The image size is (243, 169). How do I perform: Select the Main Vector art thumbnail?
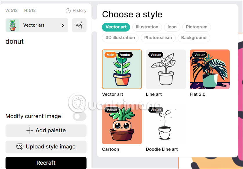tap(122, 69)
